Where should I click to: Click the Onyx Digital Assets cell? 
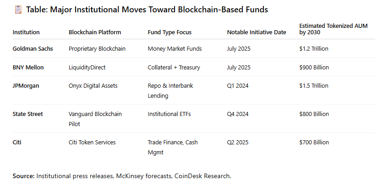pos(93,87)
